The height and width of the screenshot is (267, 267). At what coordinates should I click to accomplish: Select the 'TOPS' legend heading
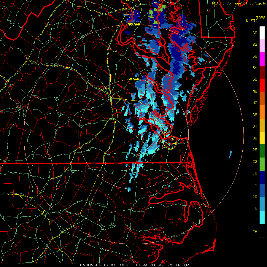[x=261, y=18]
